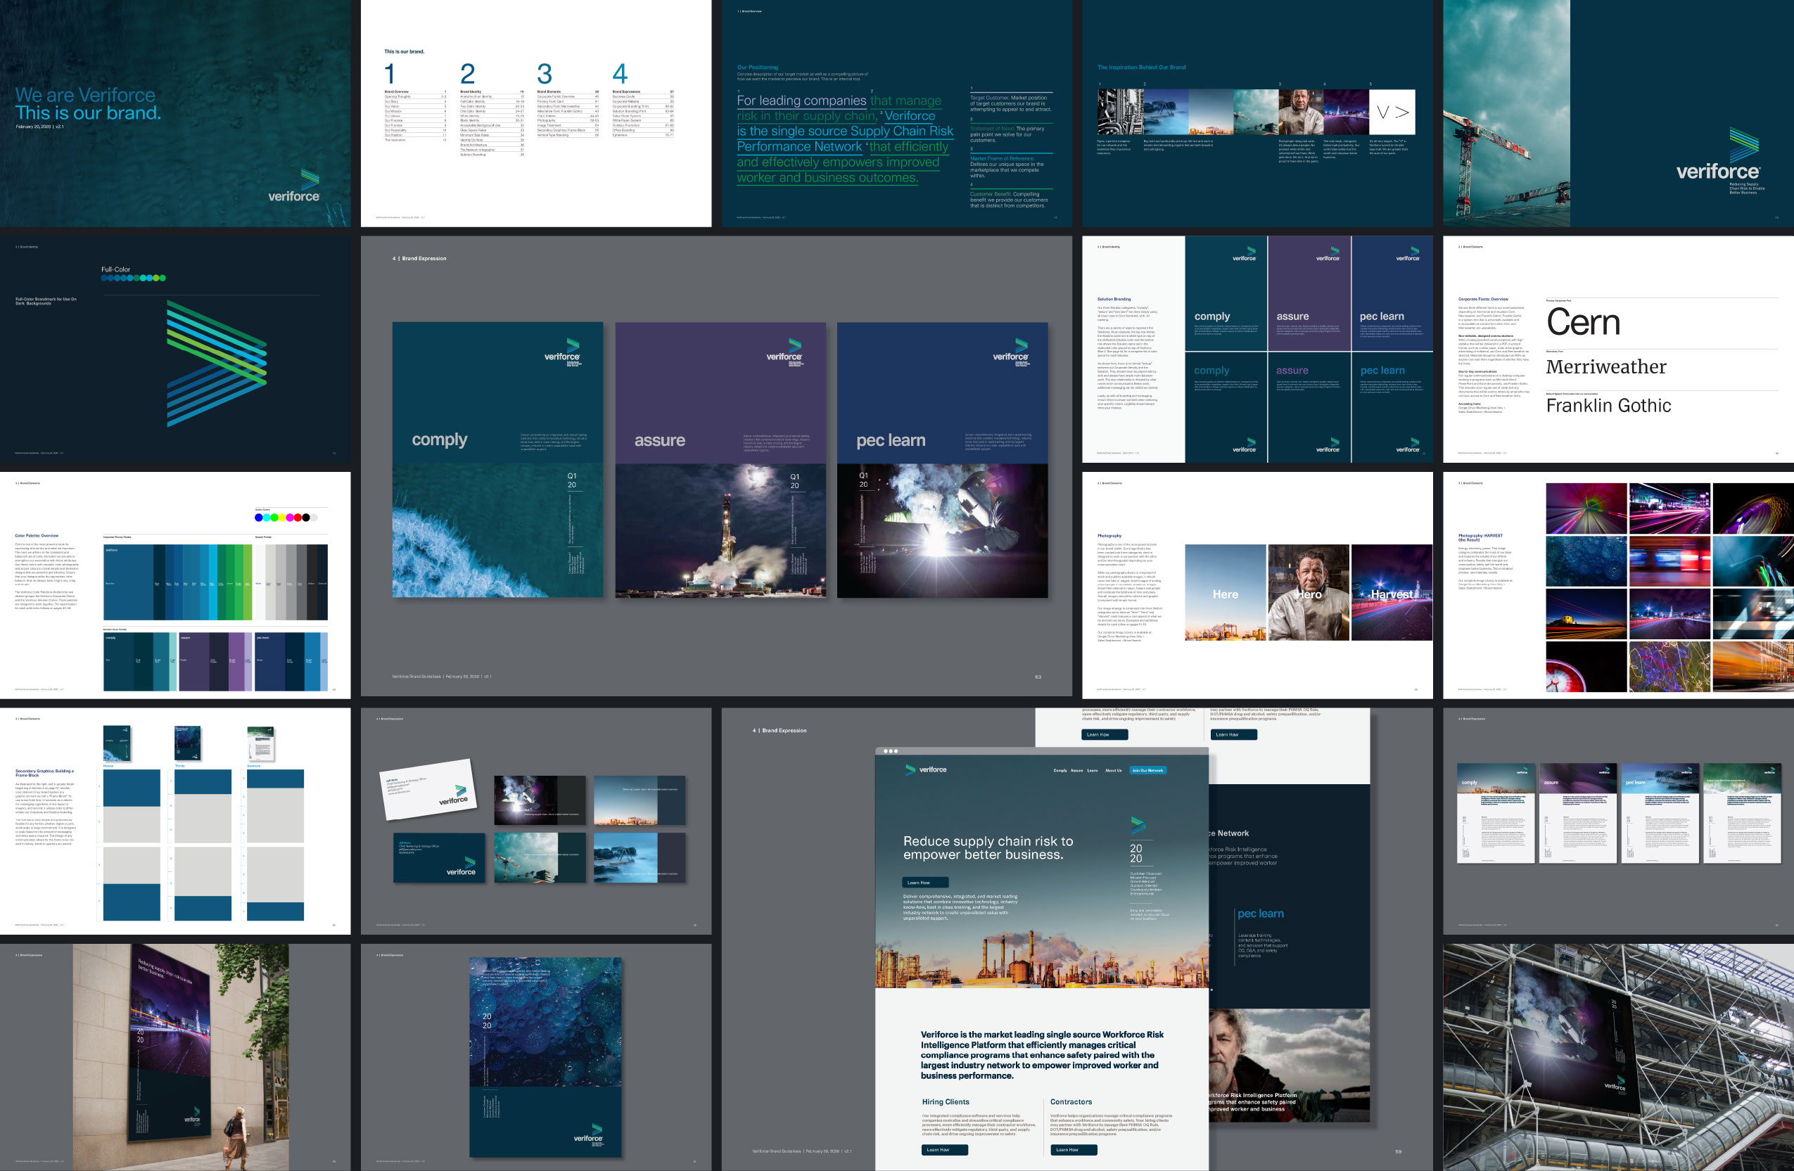Select the Assure nav item in the website header
The width and height of the screenshot is (1794, 1171).
[x=1076, y=770]
